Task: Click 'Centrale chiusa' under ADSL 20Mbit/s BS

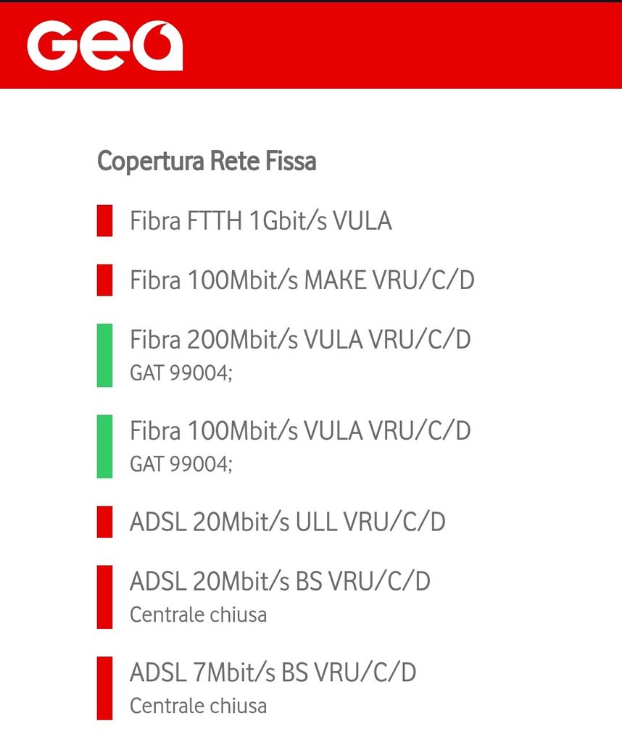Action: (x=198, y=615)
